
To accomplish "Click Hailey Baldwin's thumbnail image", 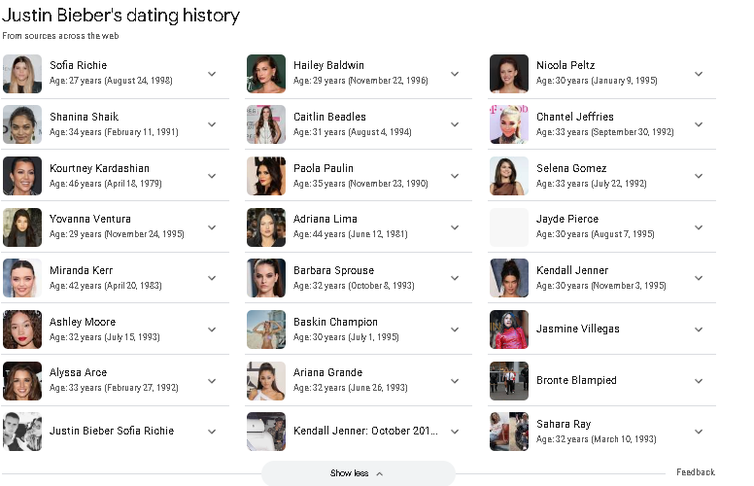I will pyautogui.click(x=265, y=74).
